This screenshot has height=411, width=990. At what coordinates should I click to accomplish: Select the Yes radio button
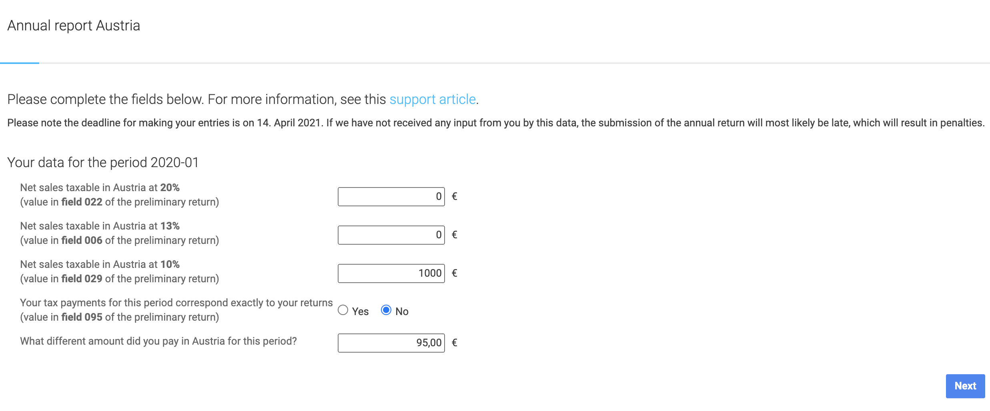[343, 310]
